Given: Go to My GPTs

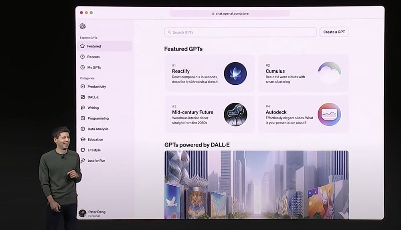Looking at the screenshot, I should pos(94,67).
